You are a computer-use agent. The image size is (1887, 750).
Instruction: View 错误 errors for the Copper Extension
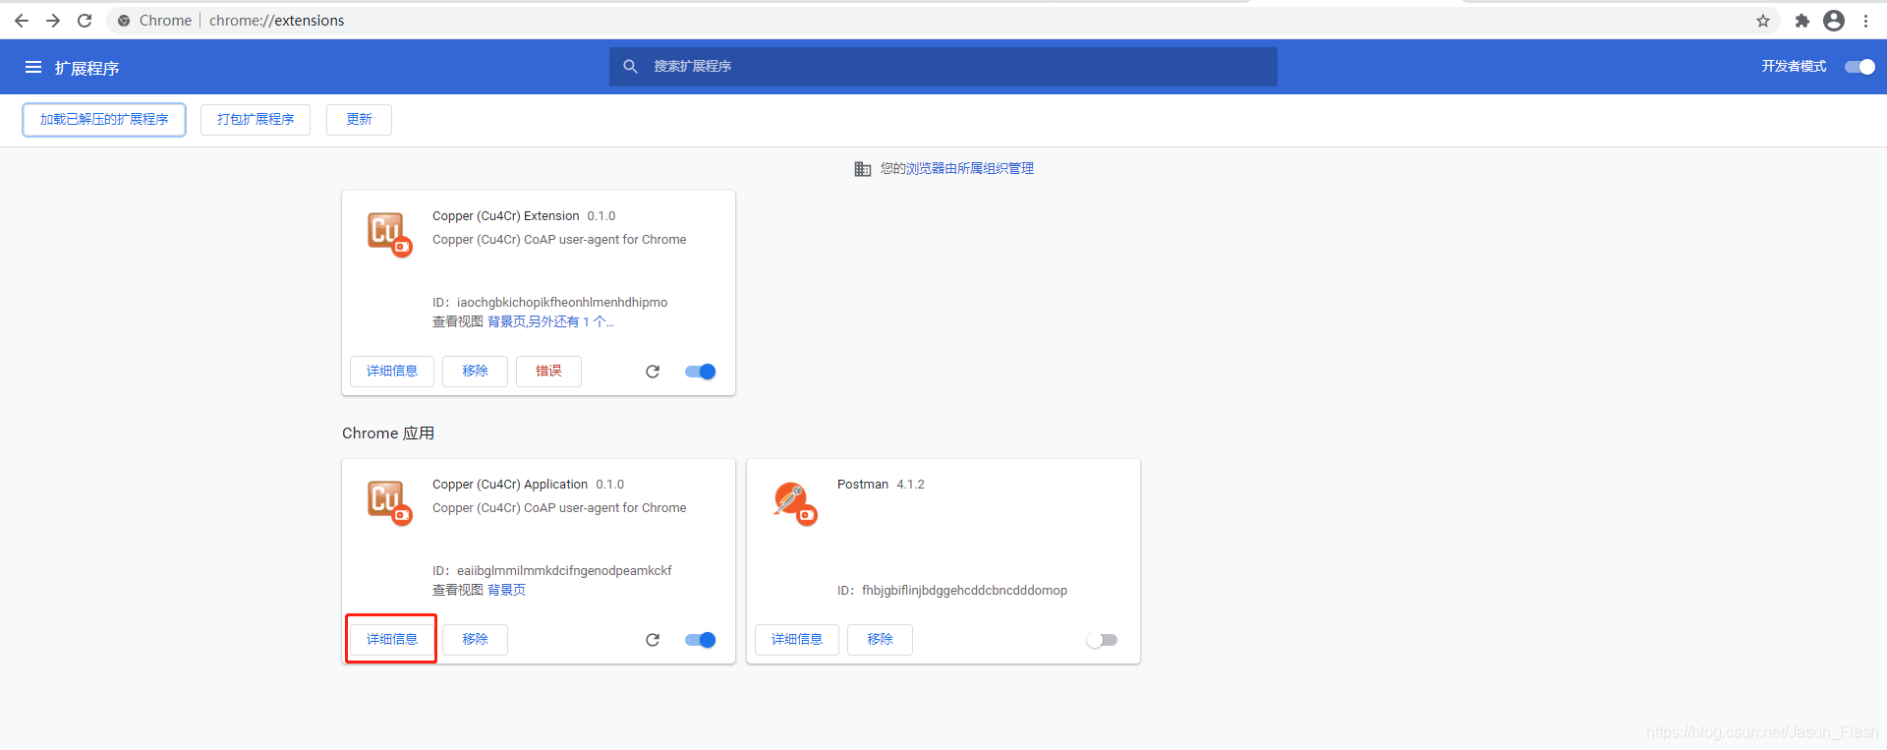[x=548, y=372]
